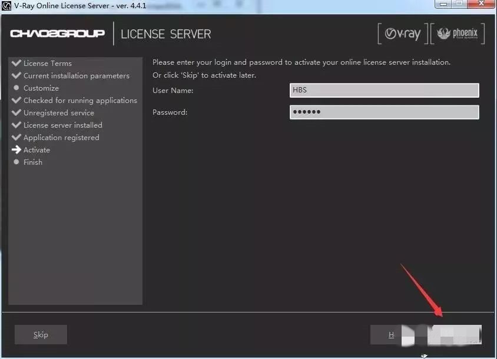Click the V-Ray logo in the header
This screenshot has height=359, width=497.
coord(403,34)
